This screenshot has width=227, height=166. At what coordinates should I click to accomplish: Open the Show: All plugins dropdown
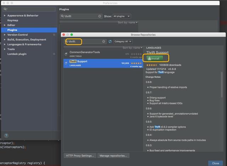[x=122, y=16]
